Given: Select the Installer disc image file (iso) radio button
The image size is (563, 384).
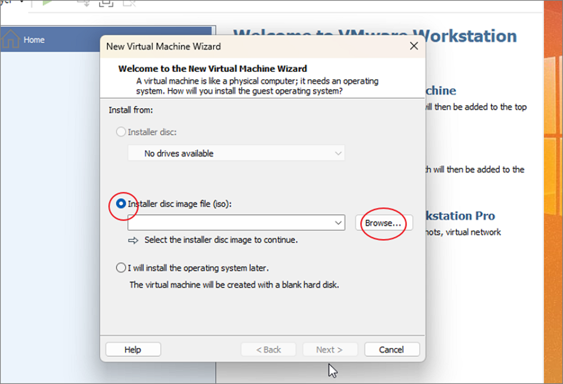Looking at the screenshot, I should (121, 204).
